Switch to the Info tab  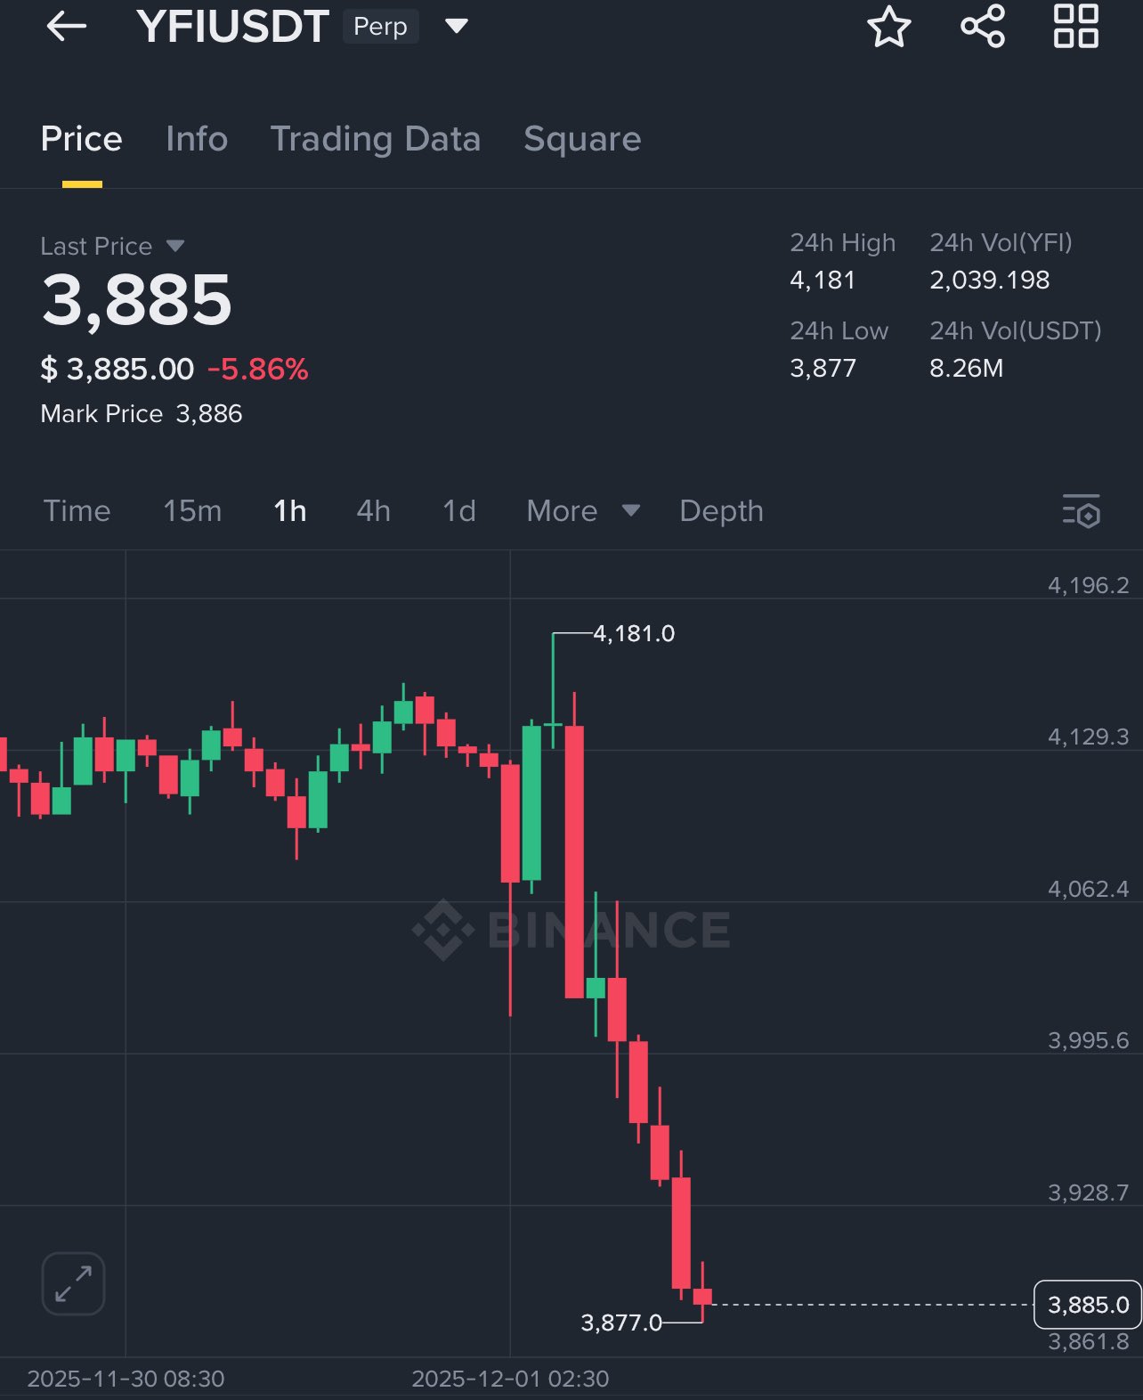click(197, 139)
